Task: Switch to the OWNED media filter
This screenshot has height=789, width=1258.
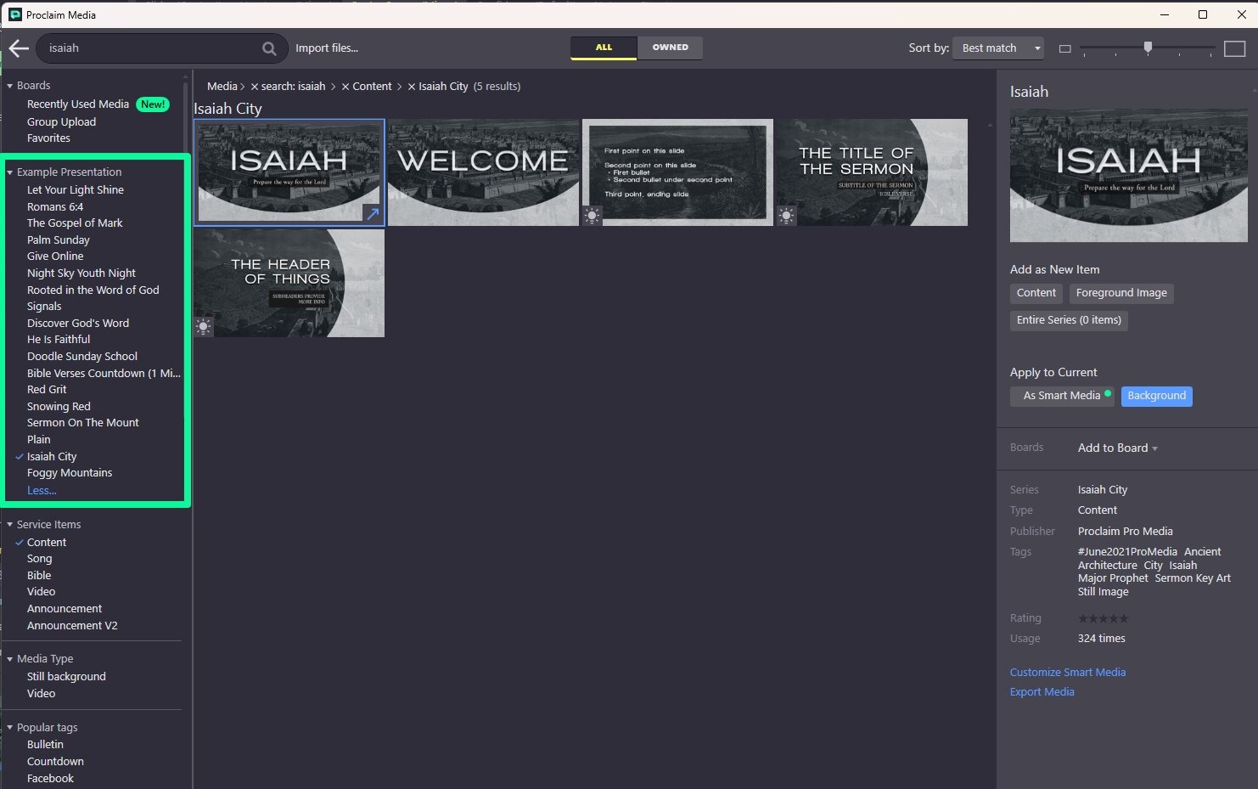Action: pos(670,48)
